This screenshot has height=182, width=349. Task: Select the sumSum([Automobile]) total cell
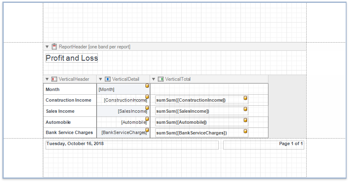197,122
